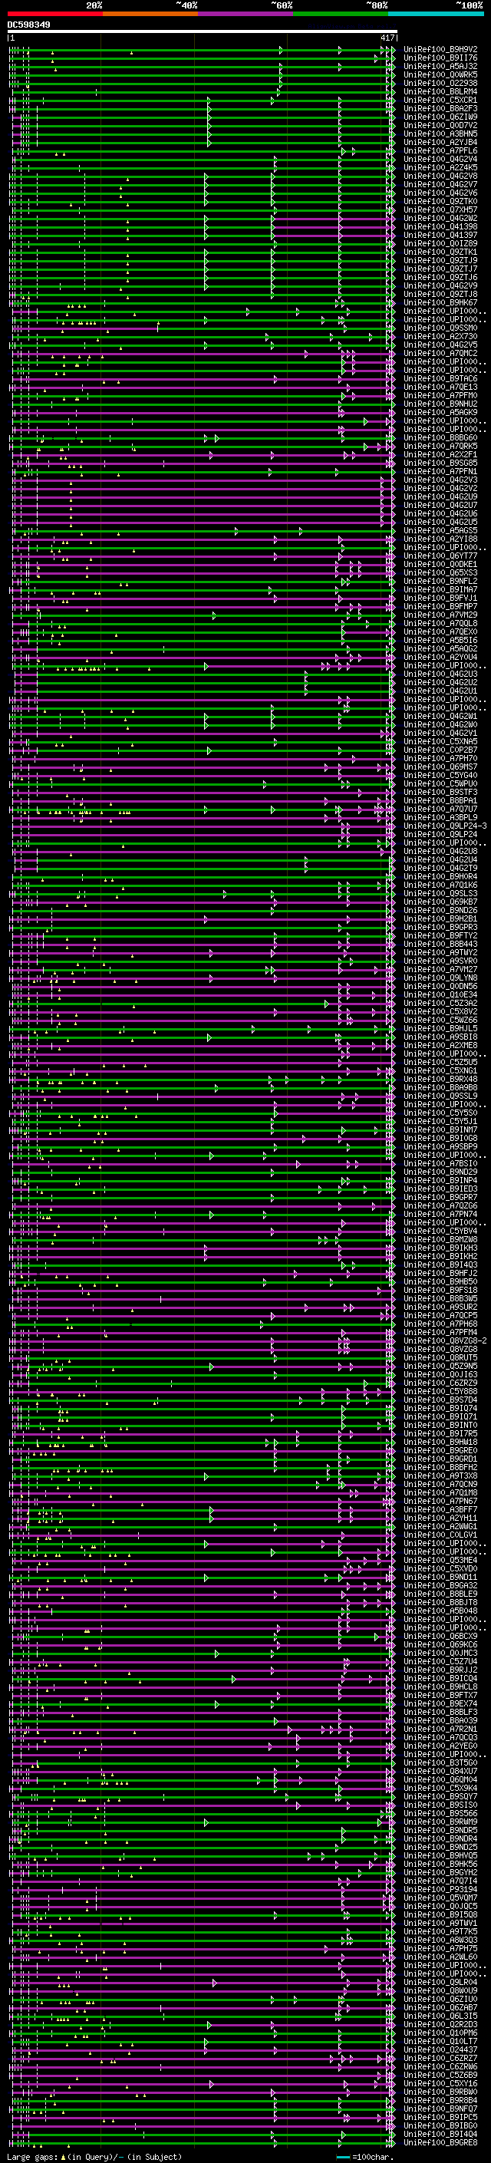Image resolution: width=491 pixels, height=2163 pixels.
Task: Click the orange ~40% identity legend bar
Action: click(x=150, y=14)
